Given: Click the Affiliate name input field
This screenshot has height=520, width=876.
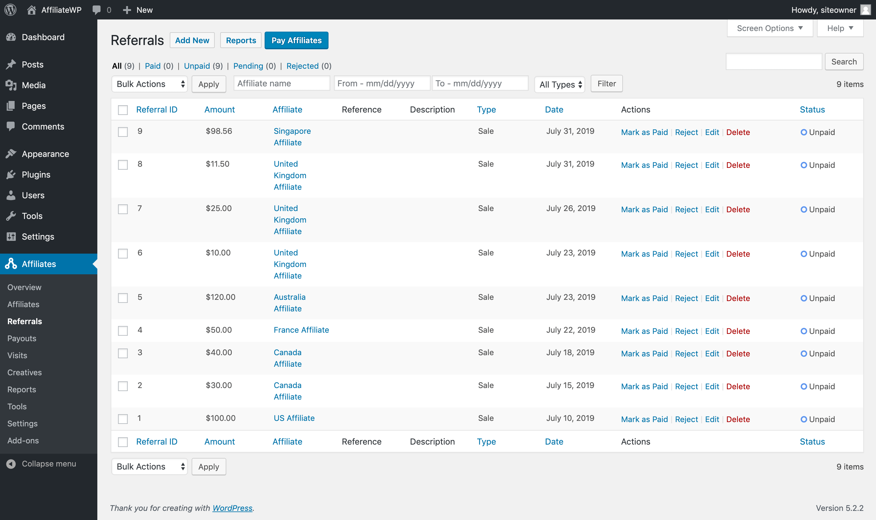Looking at the screenshot, I should click(281, 83).
